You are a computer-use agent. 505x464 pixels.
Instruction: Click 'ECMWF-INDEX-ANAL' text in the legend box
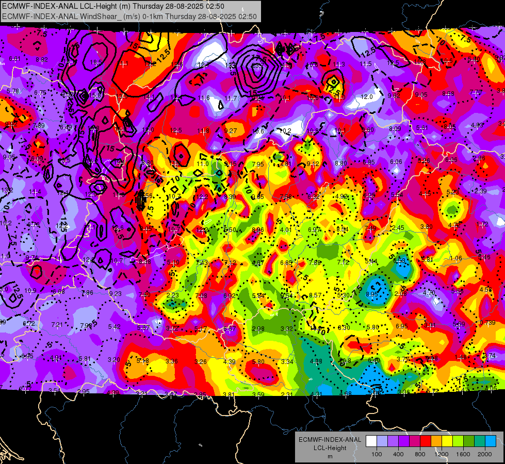coord(330,440)
